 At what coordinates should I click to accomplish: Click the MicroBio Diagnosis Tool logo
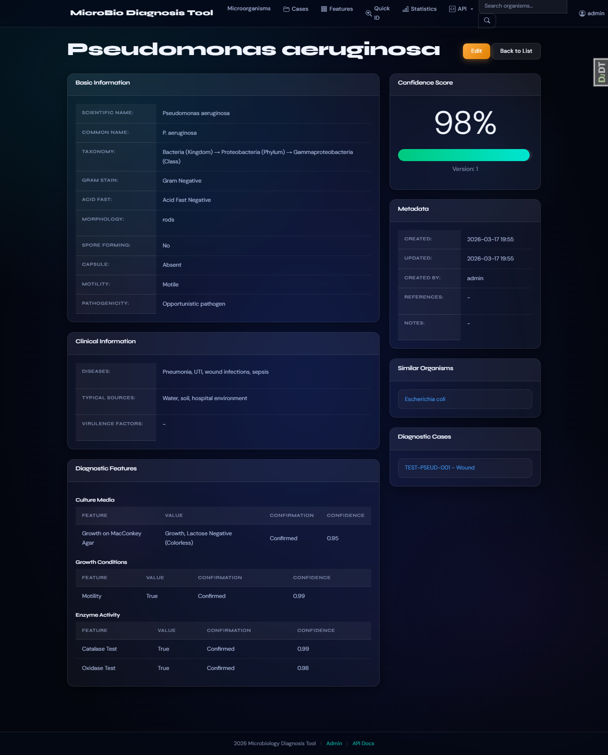[141, 13]
